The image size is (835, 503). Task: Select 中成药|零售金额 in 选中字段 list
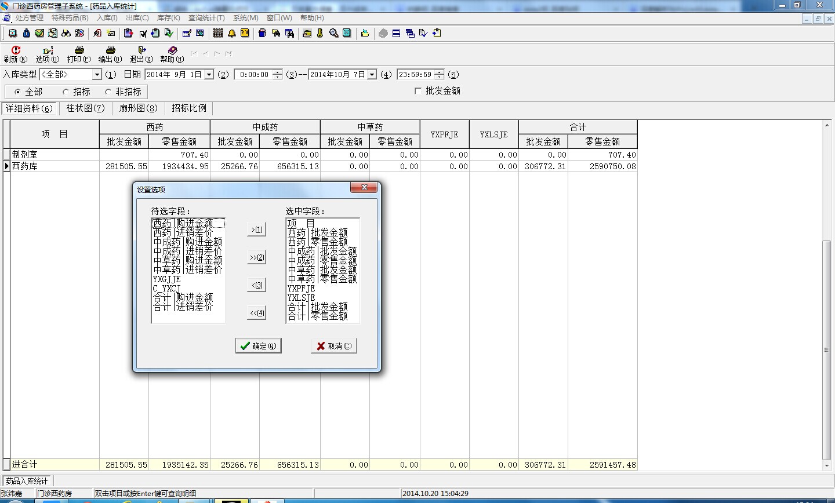(x=322, y=260)
